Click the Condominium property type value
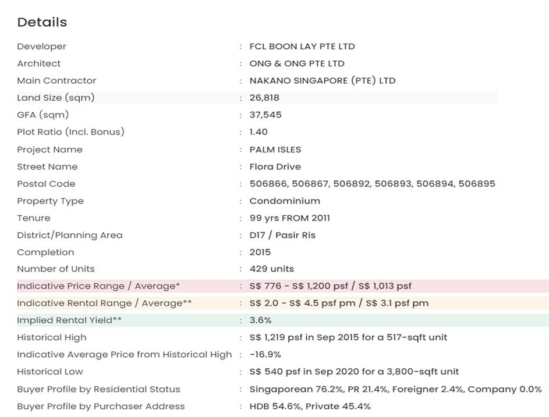 pos(284,201)
